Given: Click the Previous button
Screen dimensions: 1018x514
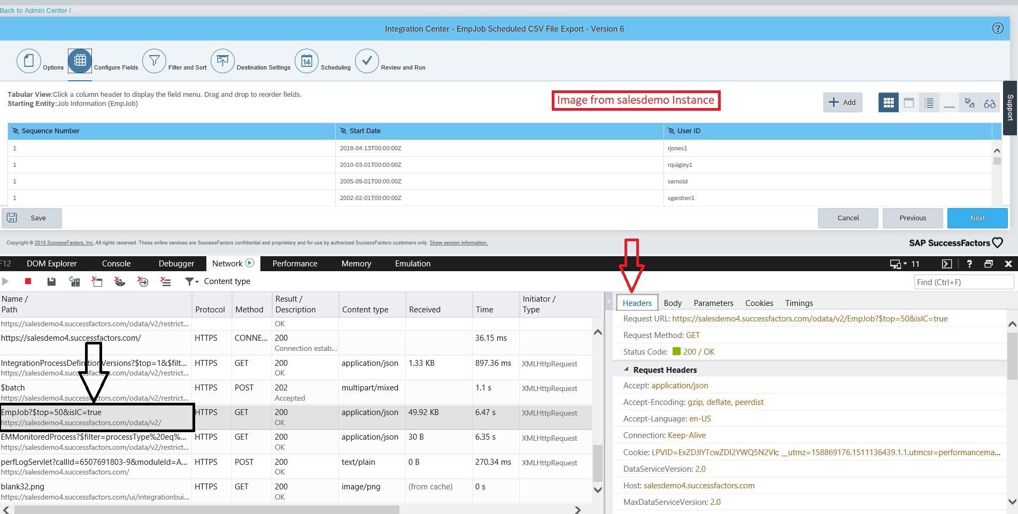Looking at the screenshot, I should [x=913, y=218].
